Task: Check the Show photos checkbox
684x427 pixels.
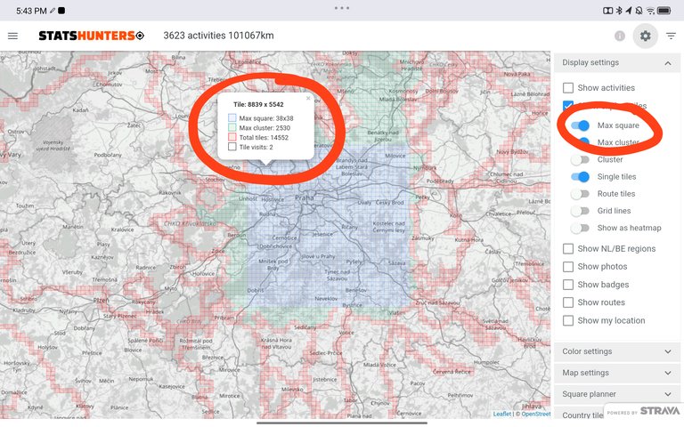Action: click(x=568, y=267)
